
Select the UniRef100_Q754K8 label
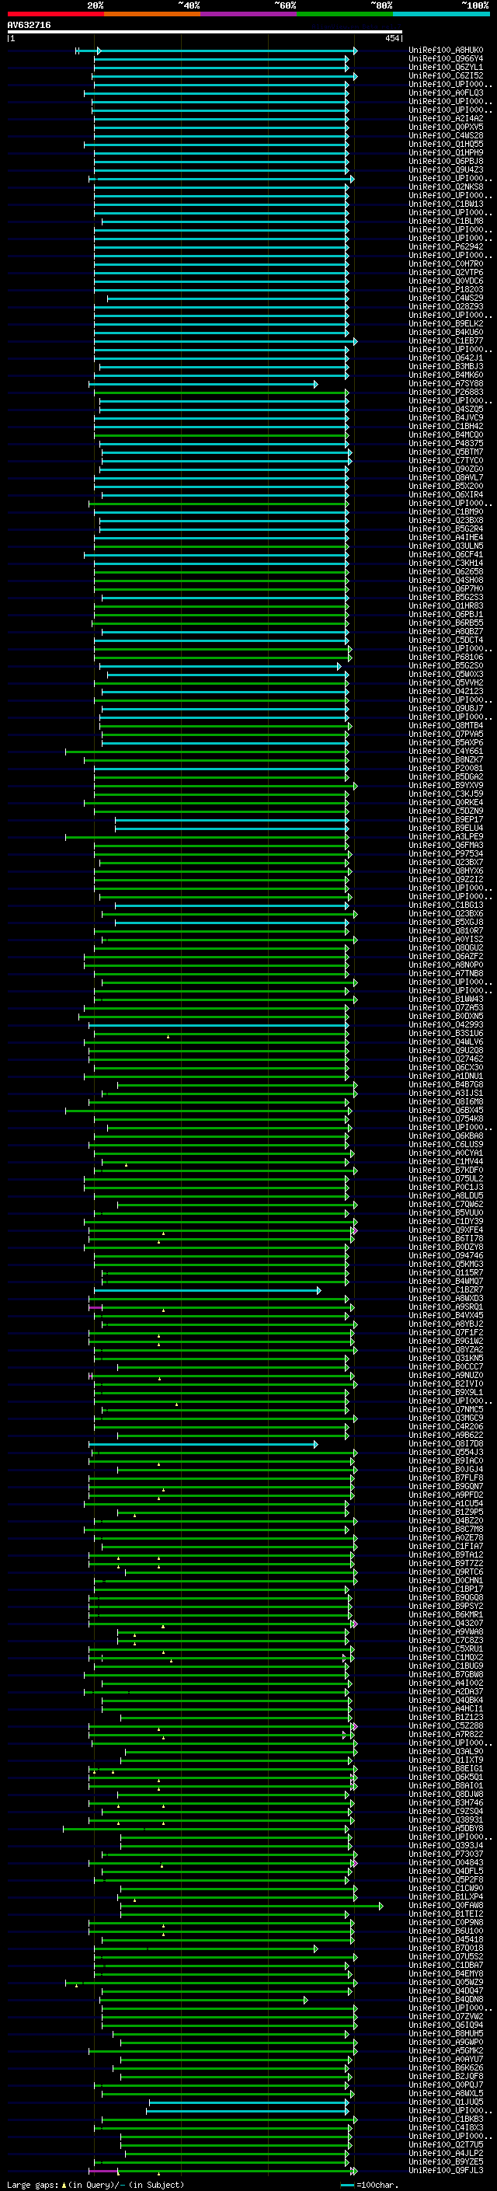(446, 1119)
